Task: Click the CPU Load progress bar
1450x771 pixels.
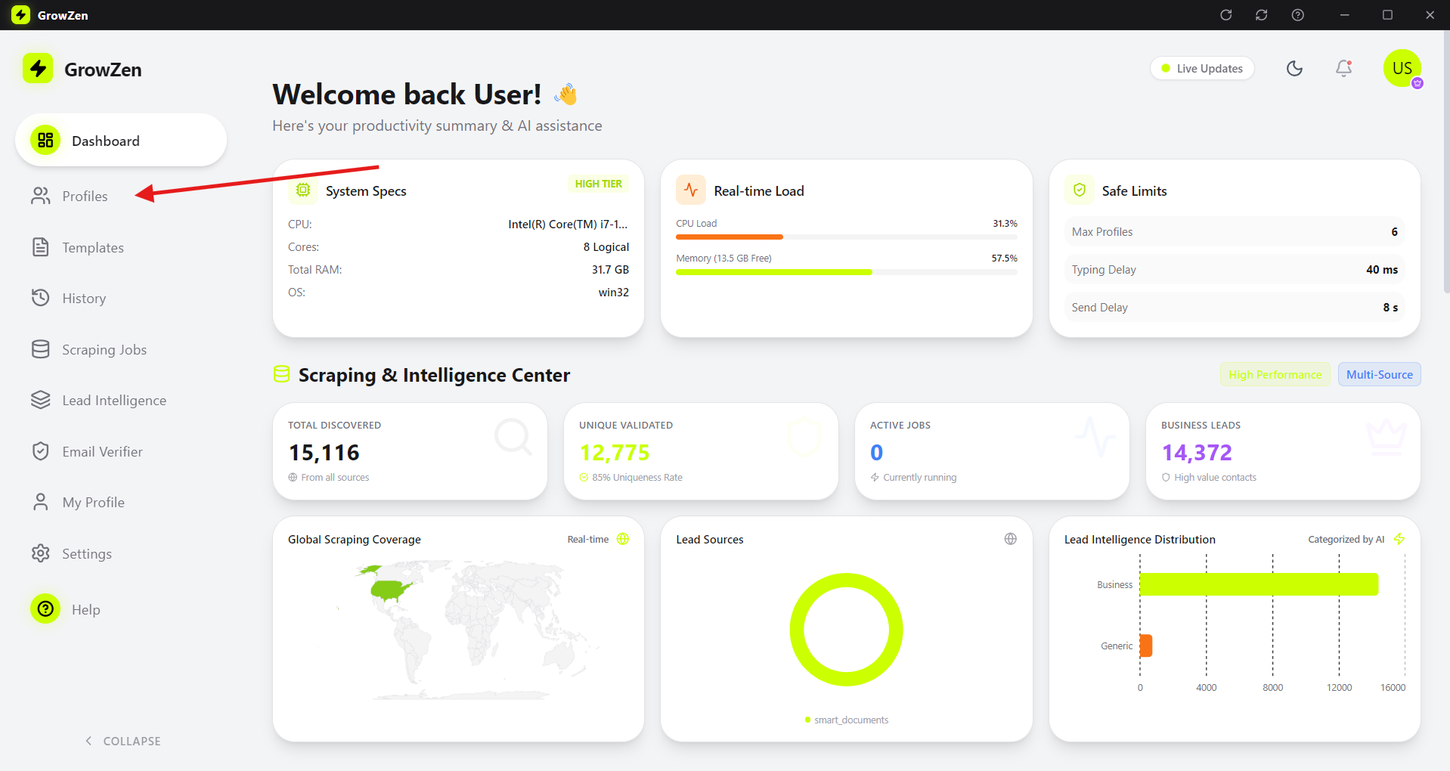Action: click(x=846, y=237)
